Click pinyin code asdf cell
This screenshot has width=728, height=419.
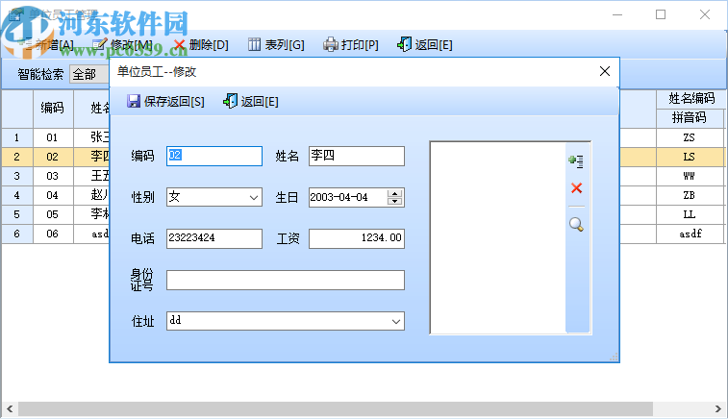tap(690, 234)
